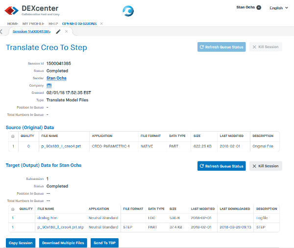Click the Target Data Kill Session button

(x=266, y=166)
